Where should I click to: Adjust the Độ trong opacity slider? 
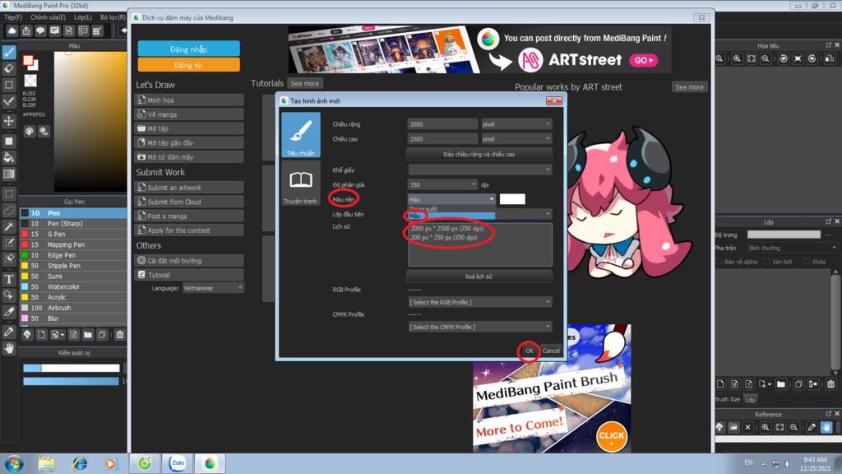784,235
